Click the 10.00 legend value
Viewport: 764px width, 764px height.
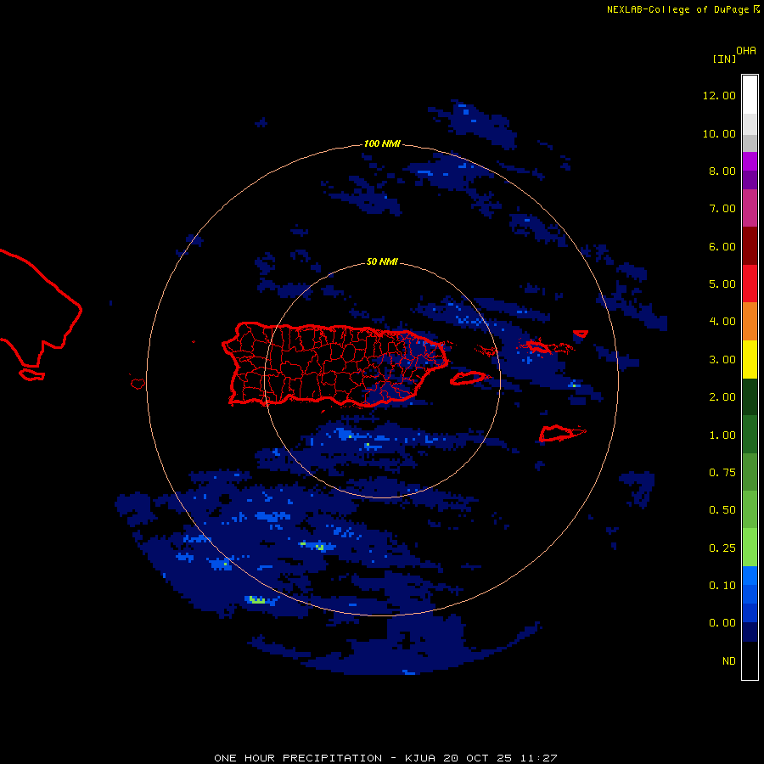[x=719, y=133]
